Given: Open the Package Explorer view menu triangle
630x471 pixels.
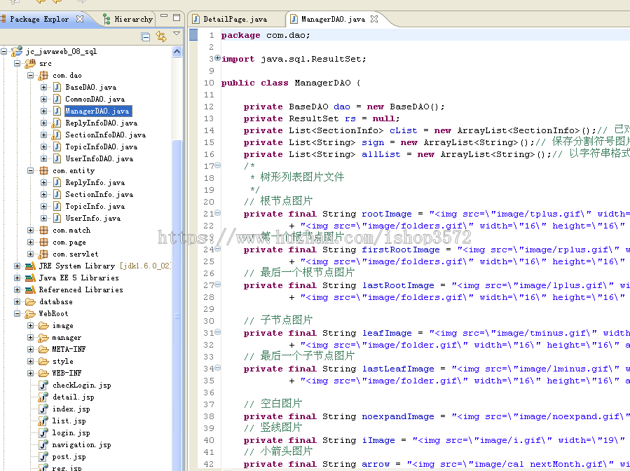Looking at the screenshot, I should pyautogui.click(x=177, y=34).
